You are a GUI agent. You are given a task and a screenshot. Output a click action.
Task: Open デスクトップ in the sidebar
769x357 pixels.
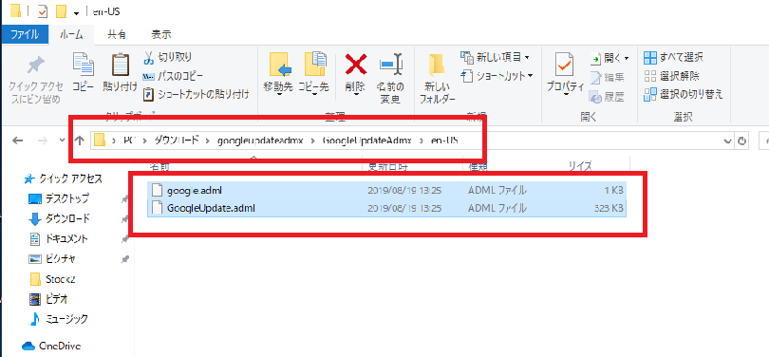[x=59, y=198]
